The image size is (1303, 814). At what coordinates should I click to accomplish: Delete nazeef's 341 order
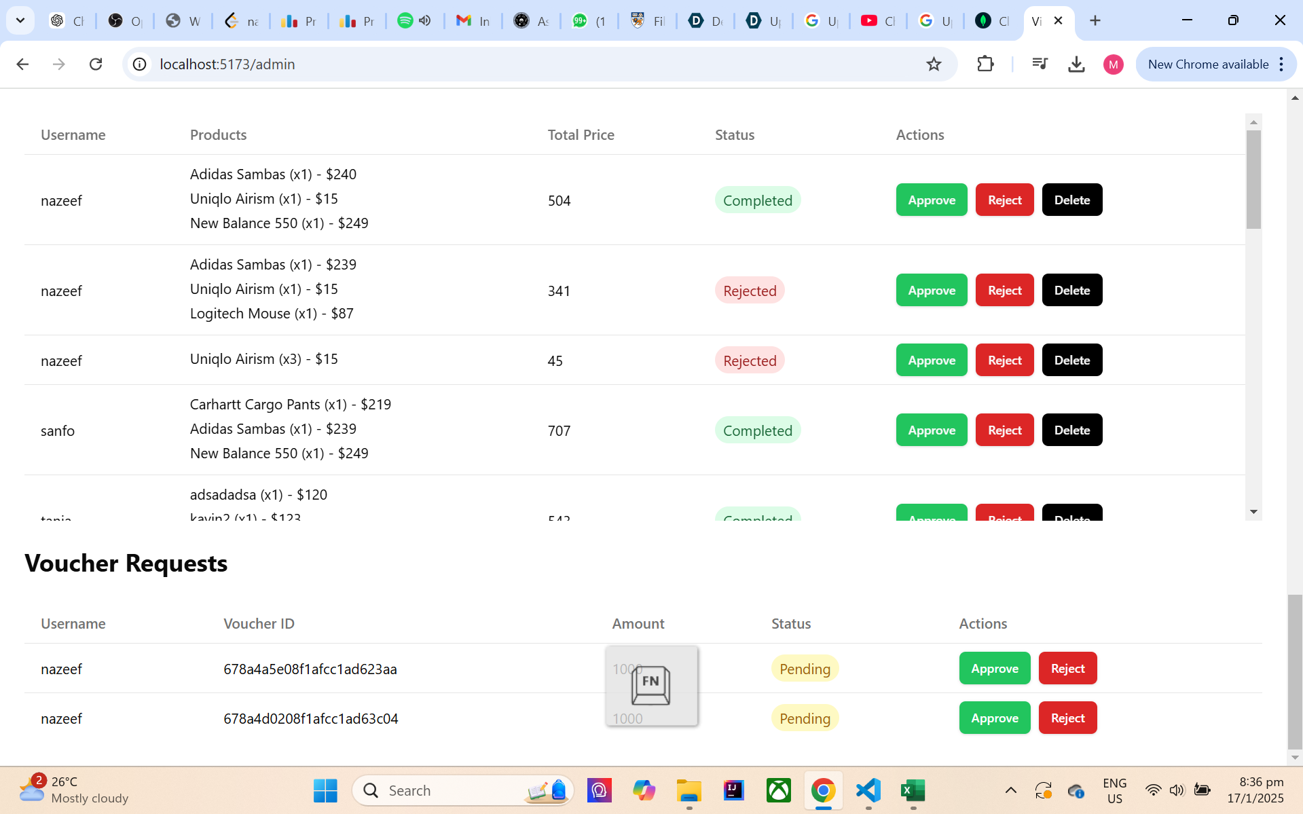[1072, 290]
